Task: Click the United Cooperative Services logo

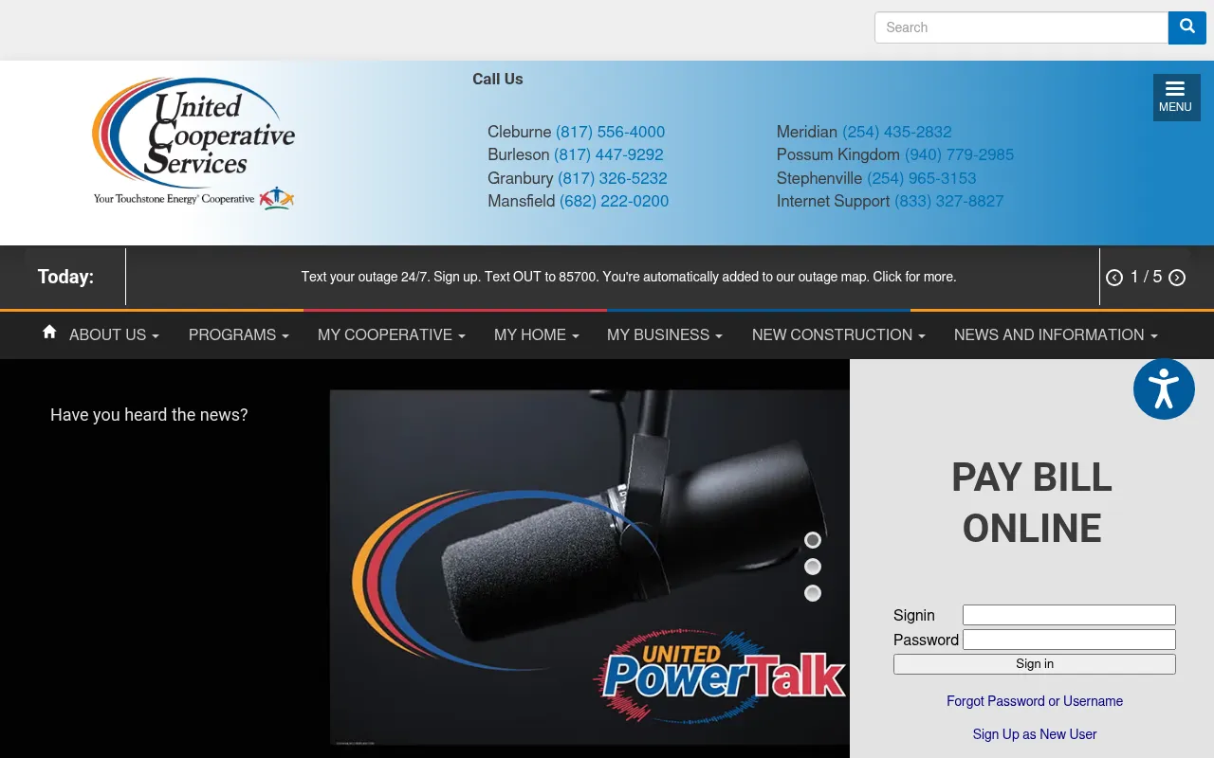Action: [x=193, y=144]
